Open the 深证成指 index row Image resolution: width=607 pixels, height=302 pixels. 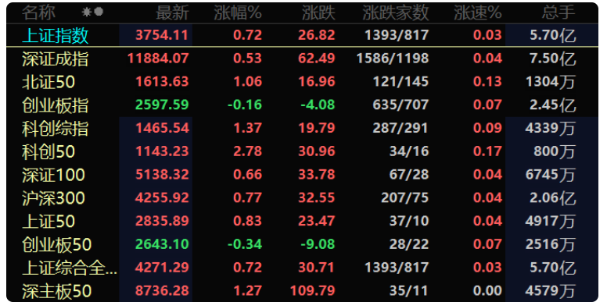coord(303,59)
